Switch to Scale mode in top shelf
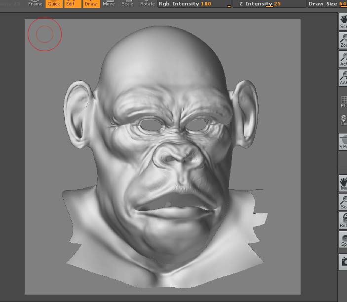 (127, 4)
